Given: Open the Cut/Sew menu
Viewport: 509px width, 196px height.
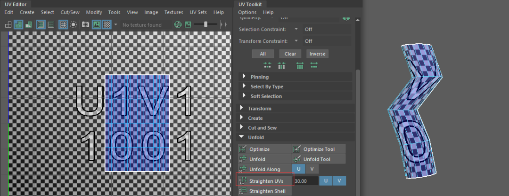Looking at the screenshot, I should tap(70, 12).
